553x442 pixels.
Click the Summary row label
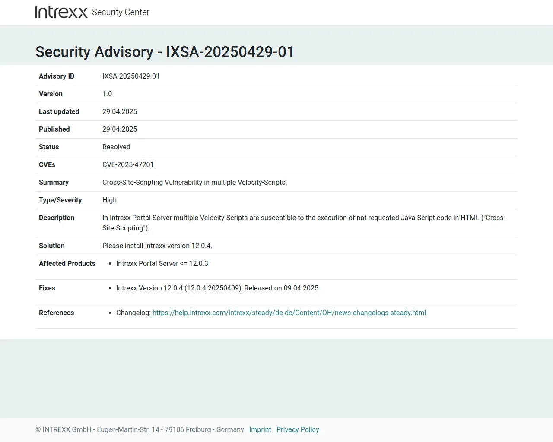pos(54,182)
